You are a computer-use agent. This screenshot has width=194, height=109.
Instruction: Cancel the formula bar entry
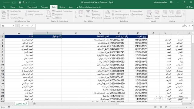point(22,26)
